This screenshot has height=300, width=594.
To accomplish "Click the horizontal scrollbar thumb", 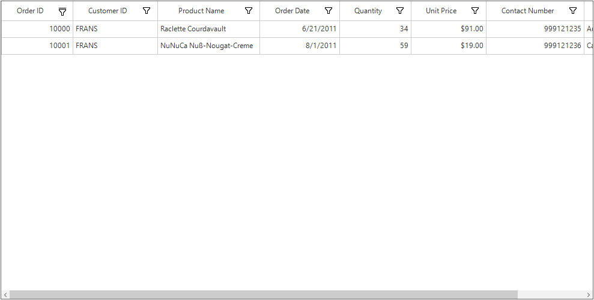I will (x=264, y=295).
